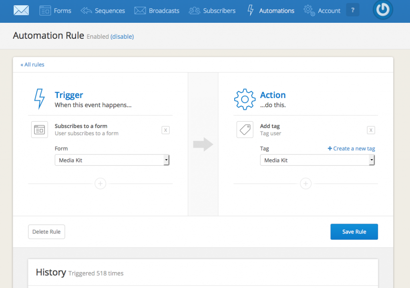The image size is (410, 288).
Task: Click the Action heading text
Action: point(273,95)
